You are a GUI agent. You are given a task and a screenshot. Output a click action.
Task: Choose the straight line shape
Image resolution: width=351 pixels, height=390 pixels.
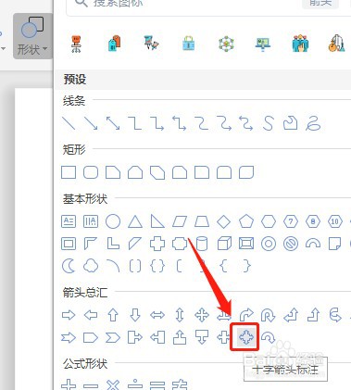point(69,123)
